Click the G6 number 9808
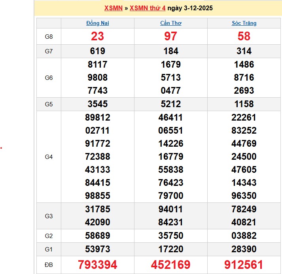The height and width of the screenshot is (274, 282). pyautogui.click(x=98, y=77)
